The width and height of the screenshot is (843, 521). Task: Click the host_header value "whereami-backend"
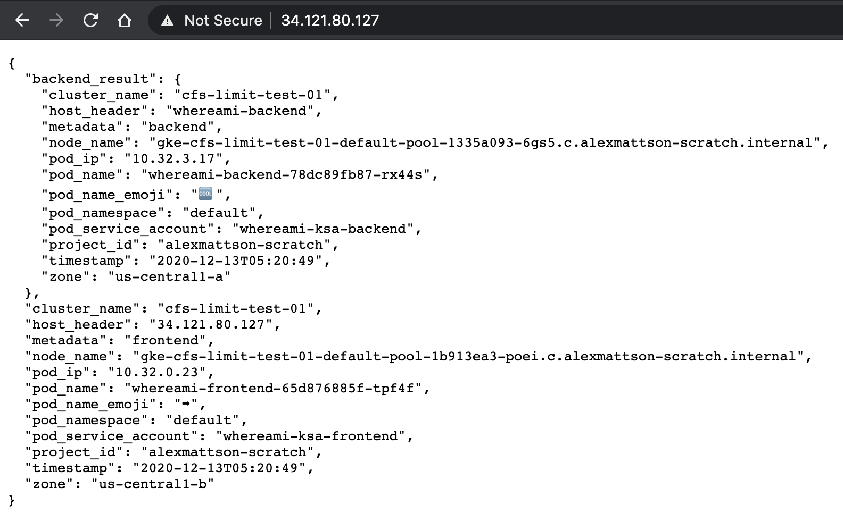point(240,111)
